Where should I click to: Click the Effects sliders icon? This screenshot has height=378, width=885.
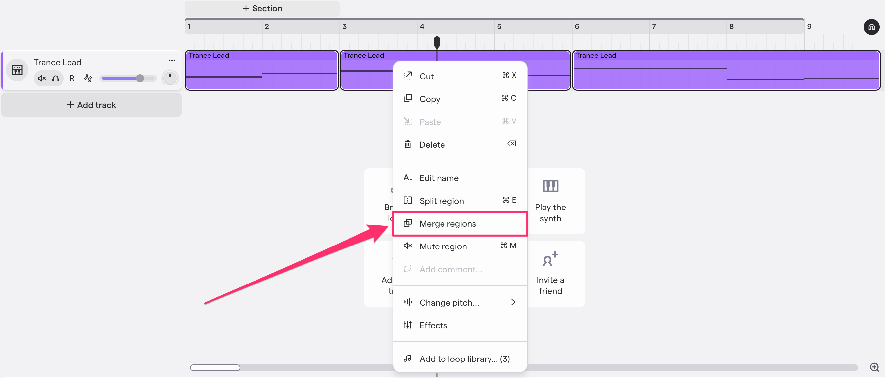click(x=407, y=325)
